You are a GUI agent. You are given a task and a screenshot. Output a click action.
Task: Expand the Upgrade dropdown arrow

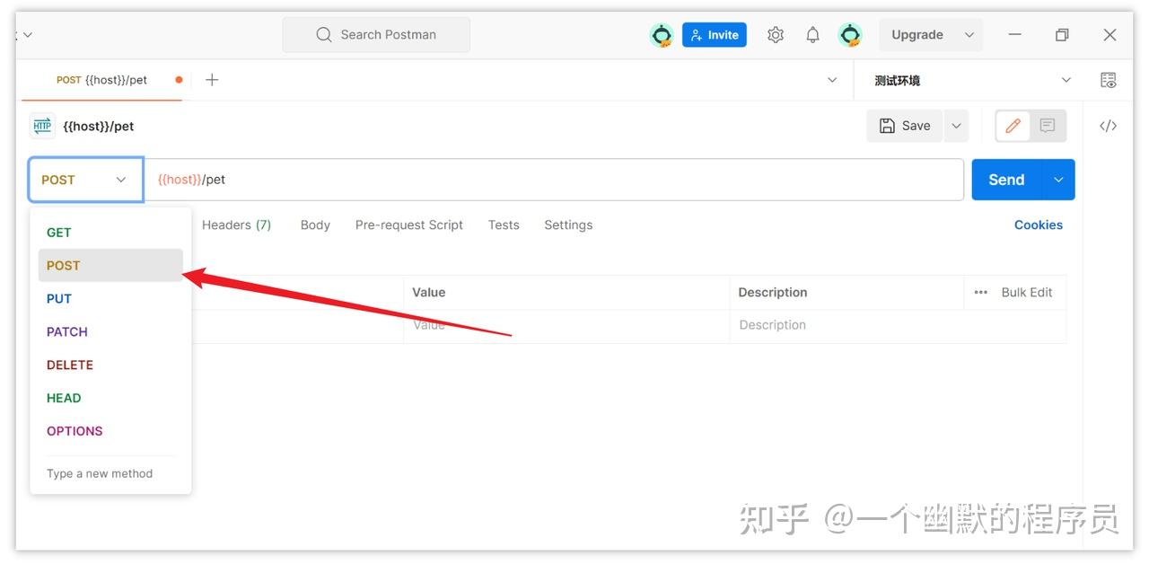coord(969,35)
